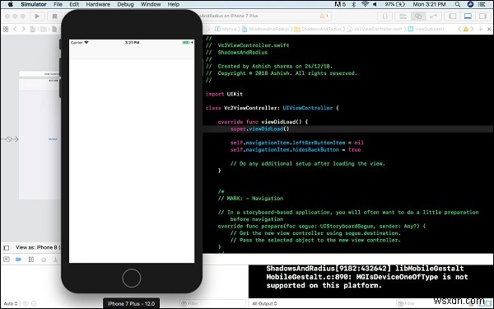Open the Auto variables scope dropdown
This screenshot has width=494, height=309.
coord(11,303)
